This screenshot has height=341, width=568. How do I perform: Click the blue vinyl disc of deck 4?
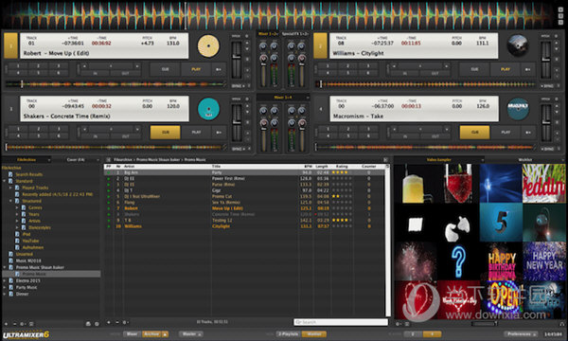point(518,109)
